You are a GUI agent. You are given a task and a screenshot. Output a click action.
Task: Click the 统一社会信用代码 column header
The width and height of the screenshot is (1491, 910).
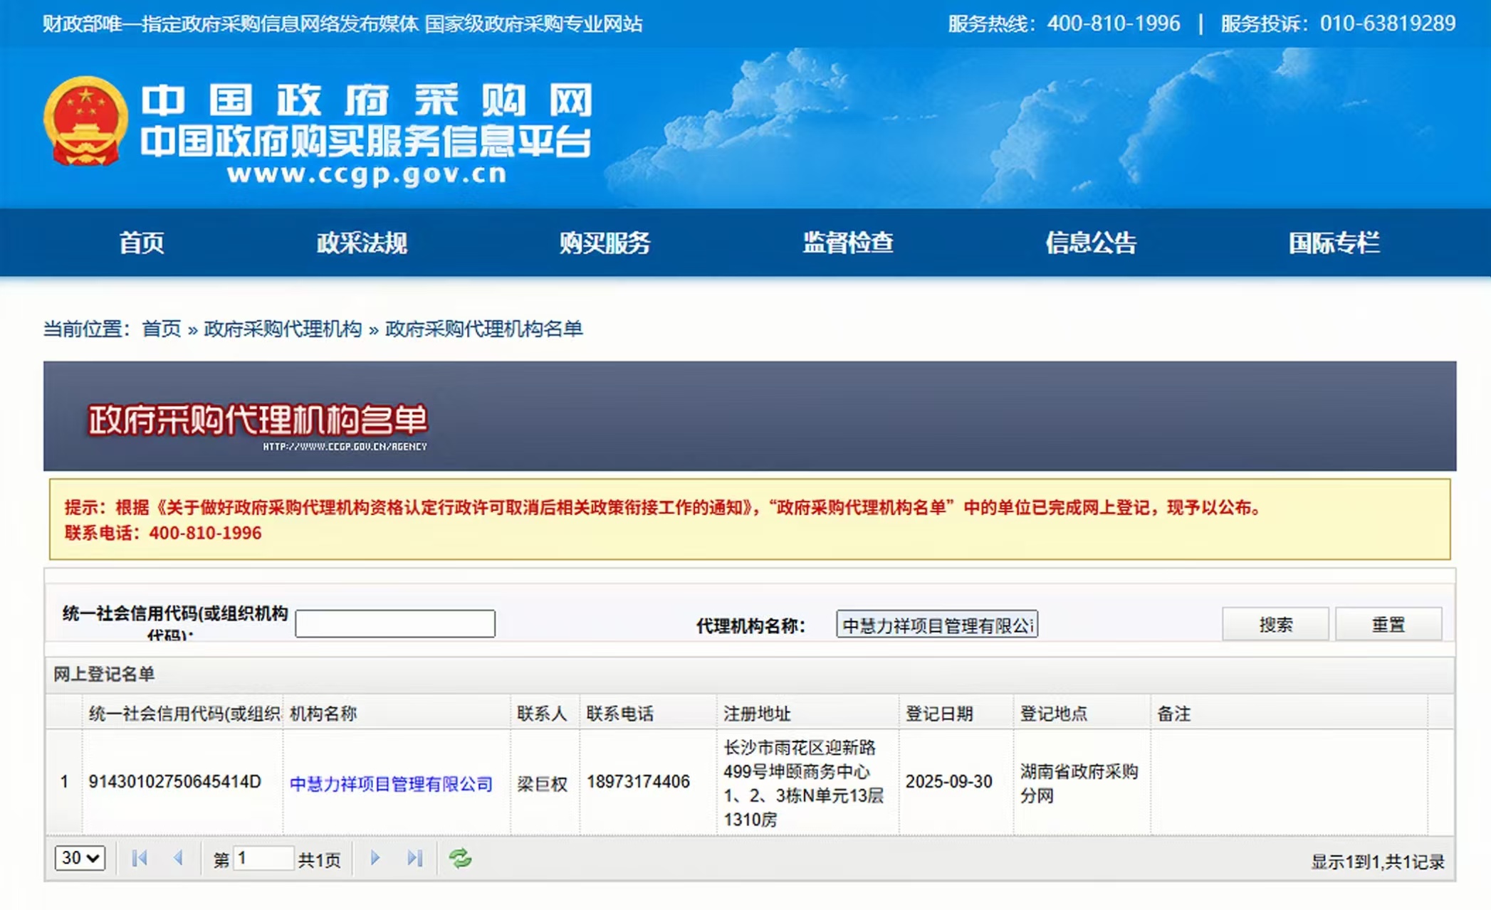coord(183,713)
